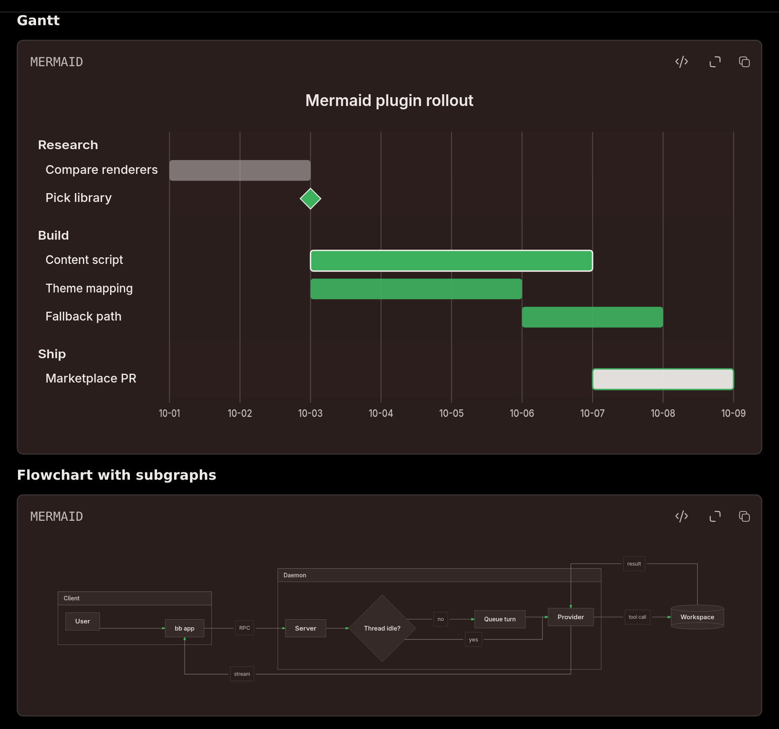Screen dimensions: 779x729
Task: Select the User node in flowchart
Action: point(83,621)
